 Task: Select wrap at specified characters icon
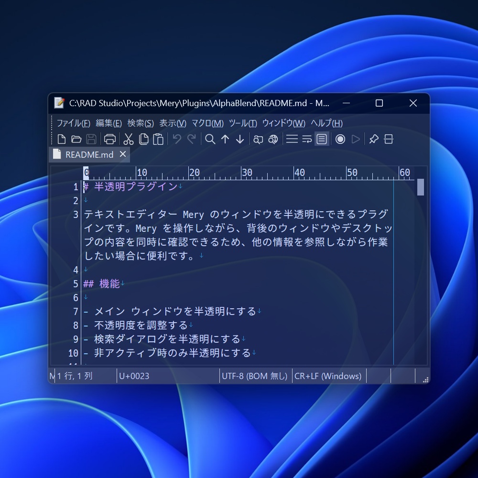pos(307,139)
